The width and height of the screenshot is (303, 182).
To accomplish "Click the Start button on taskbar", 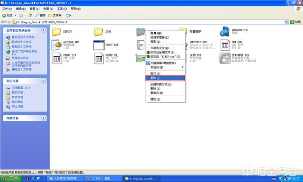I will click(11, 178).
